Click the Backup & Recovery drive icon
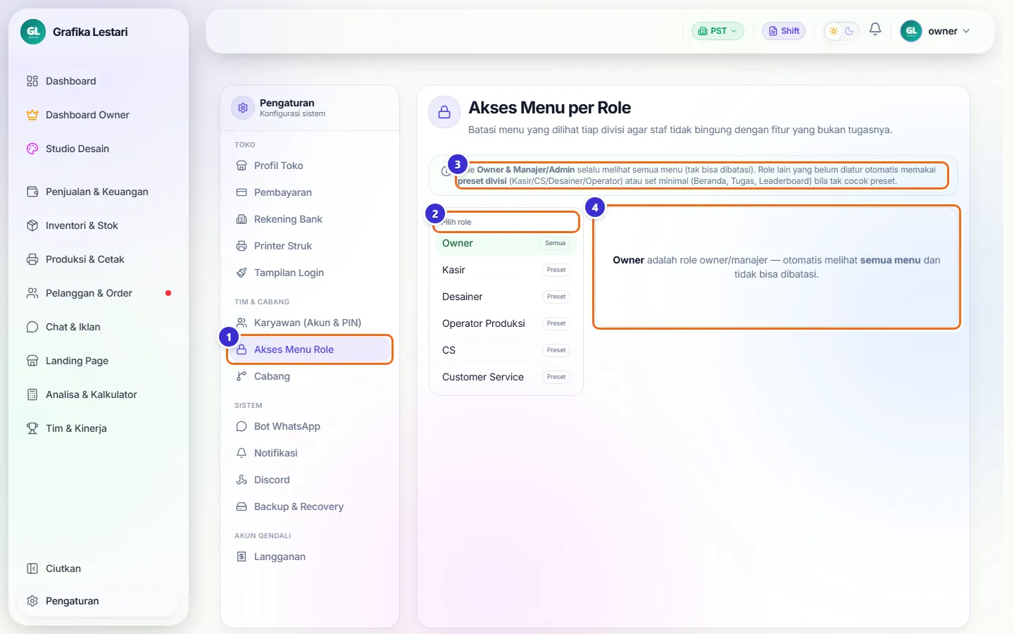This screenshot has width=1014, height=634. click(242, 506)
